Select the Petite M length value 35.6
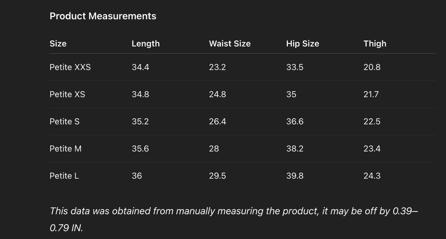 coord(140,149)
